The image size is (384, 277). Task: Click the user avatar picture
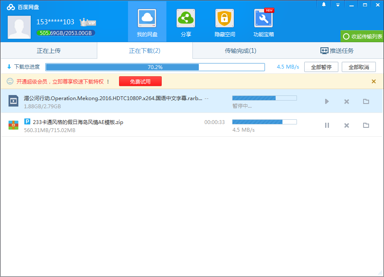click(x=19, y=27)
